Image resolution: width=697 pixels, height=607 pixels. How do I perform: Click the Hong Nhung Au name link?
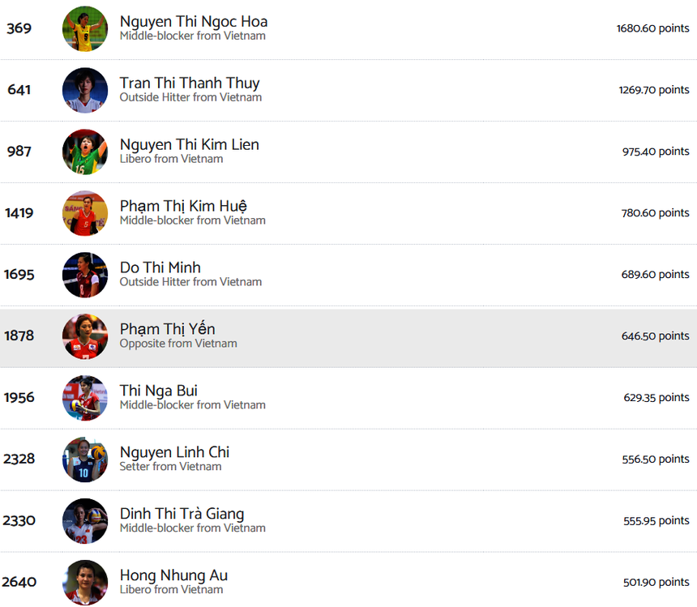[x=173, y=576]
